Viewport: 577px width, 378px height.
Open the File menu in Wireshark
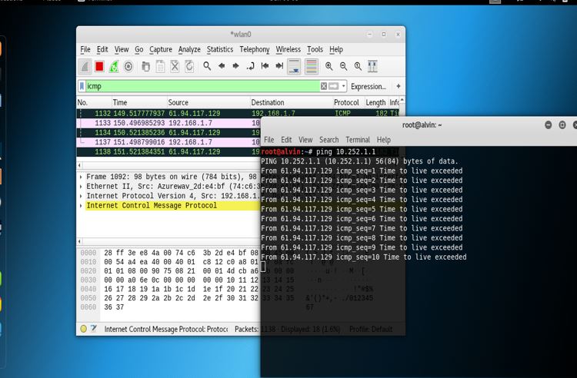(x=85, y=49)
